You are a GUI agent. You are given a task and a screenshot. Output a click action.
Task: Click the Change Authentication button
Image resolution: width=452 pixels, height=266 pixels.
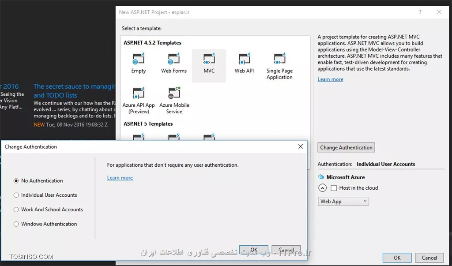[x=346, y=147]
